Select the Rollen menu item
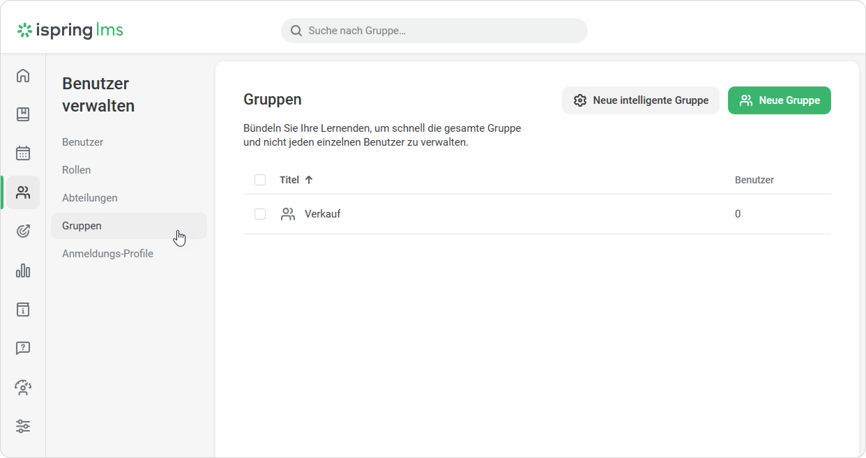This screenshot has width=866, height=458. click(x=76, y=170)
